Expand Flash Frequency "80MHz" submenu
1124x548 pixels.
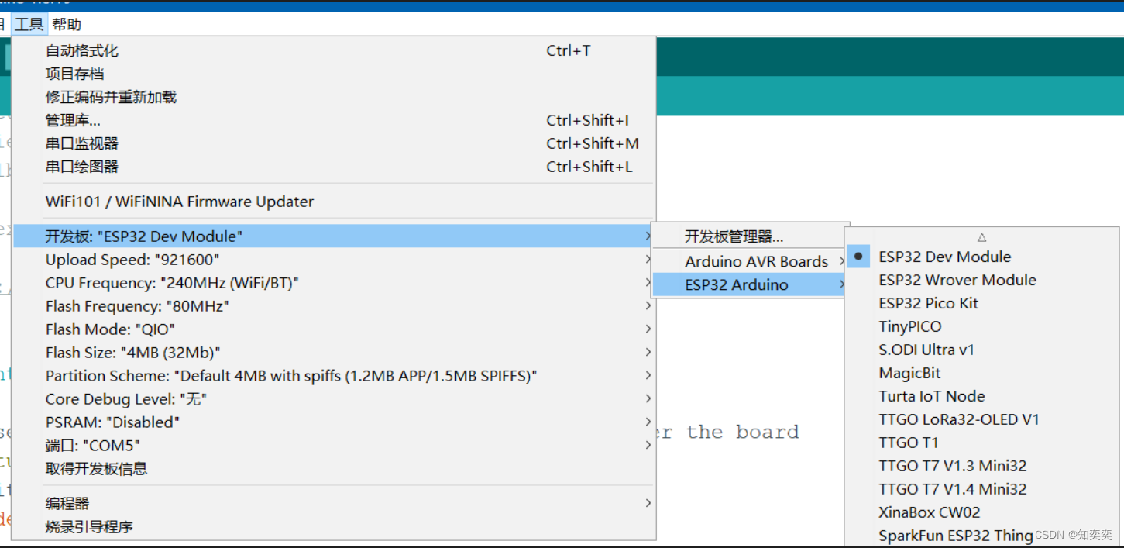335,306
